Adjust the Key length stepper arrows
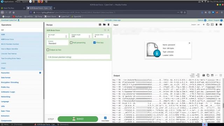The width and height of the screenshot is (224, 126). [66, 36]
